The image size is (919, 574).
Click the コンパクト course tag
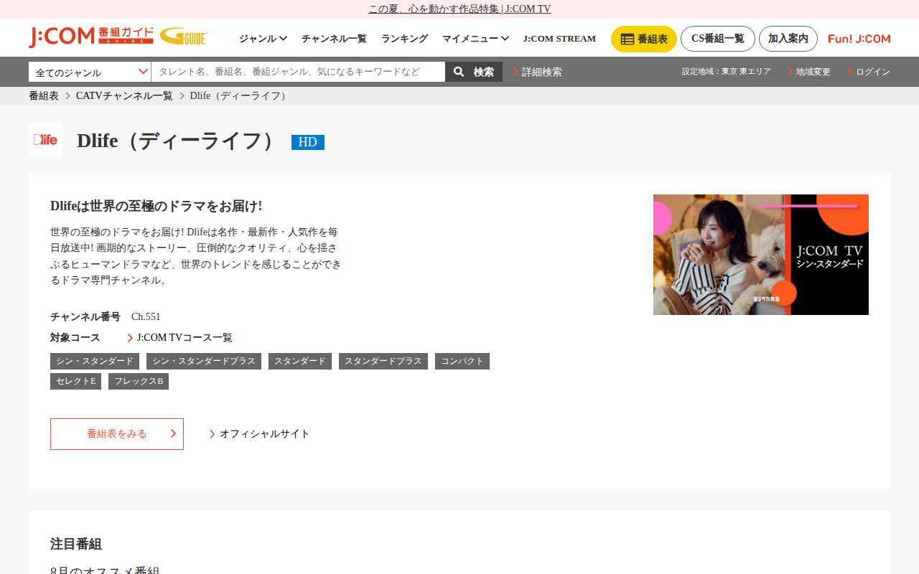pyautogui.click(x=462, y=361)
